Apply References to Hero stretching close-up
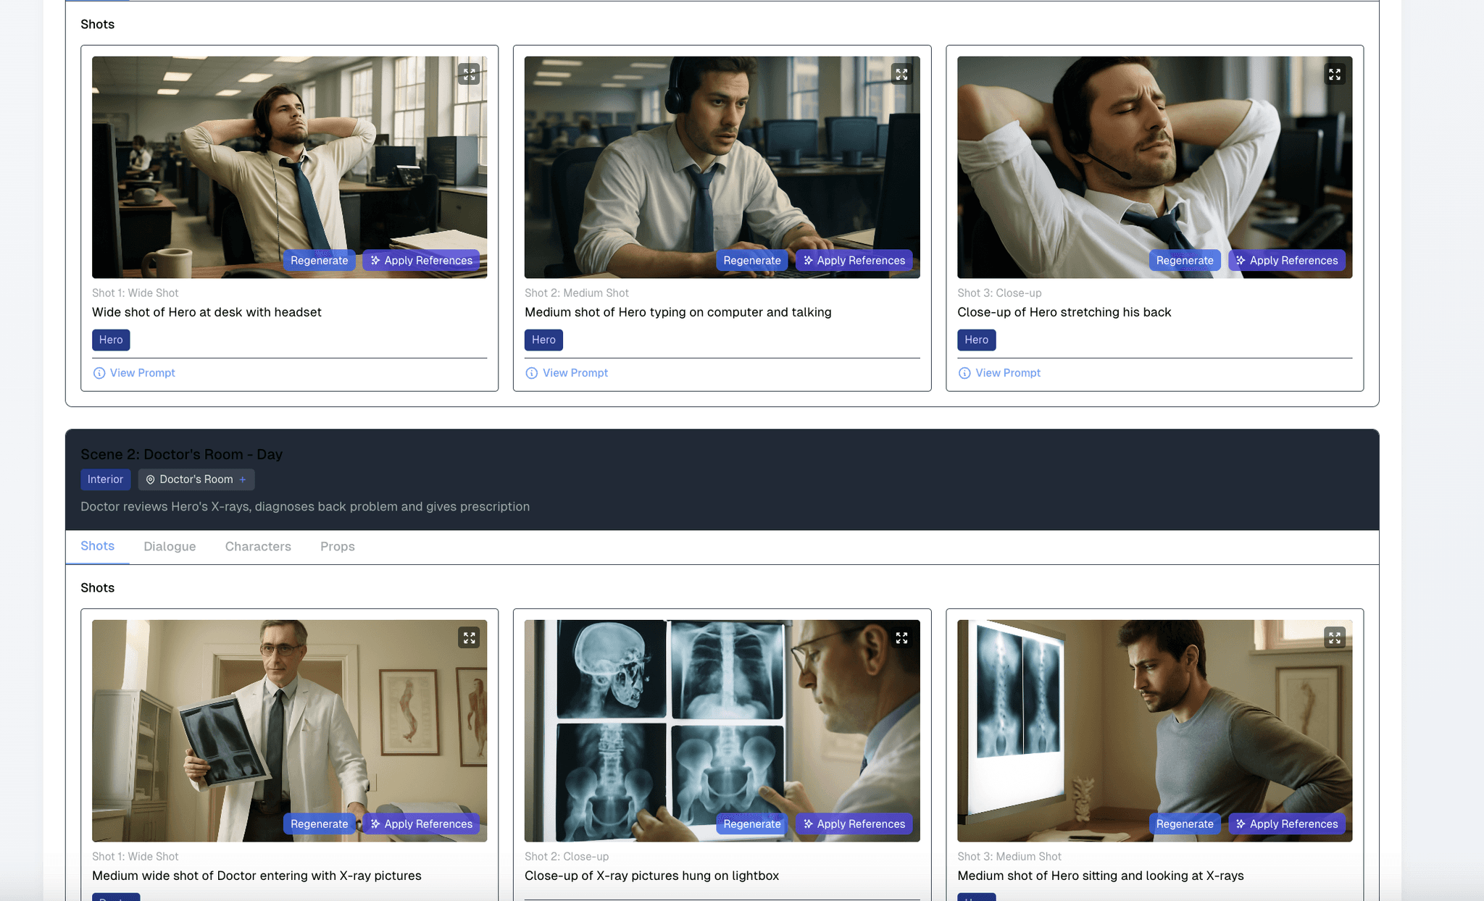Screen dimensions: 1484x901 pos(1286,260)
